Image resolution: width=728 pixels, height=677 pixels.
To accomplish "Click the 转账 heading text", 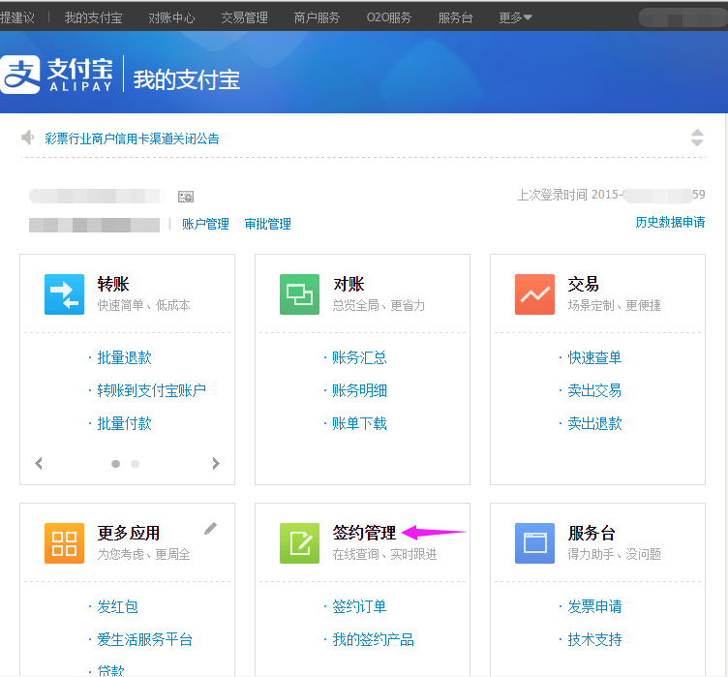I will pos(113,284).
